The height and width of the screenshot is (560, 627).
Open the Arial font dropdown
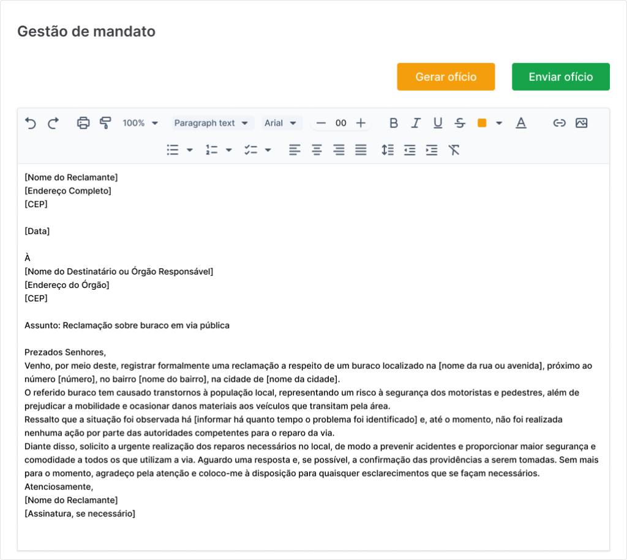tap(282, 123)
